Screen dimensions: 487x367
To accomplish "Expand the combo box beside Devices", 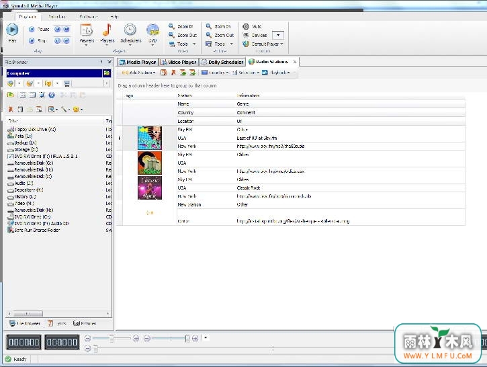I will (x=278, y=35).
